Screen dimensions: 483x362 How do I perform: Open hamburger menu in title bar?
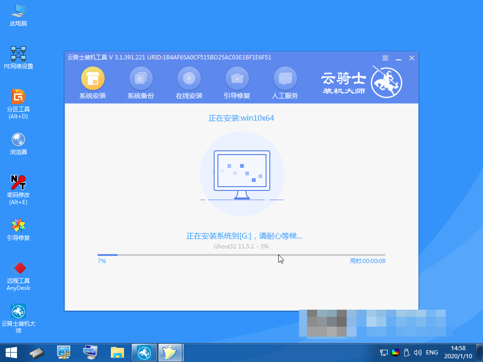(x=385, y=58)
